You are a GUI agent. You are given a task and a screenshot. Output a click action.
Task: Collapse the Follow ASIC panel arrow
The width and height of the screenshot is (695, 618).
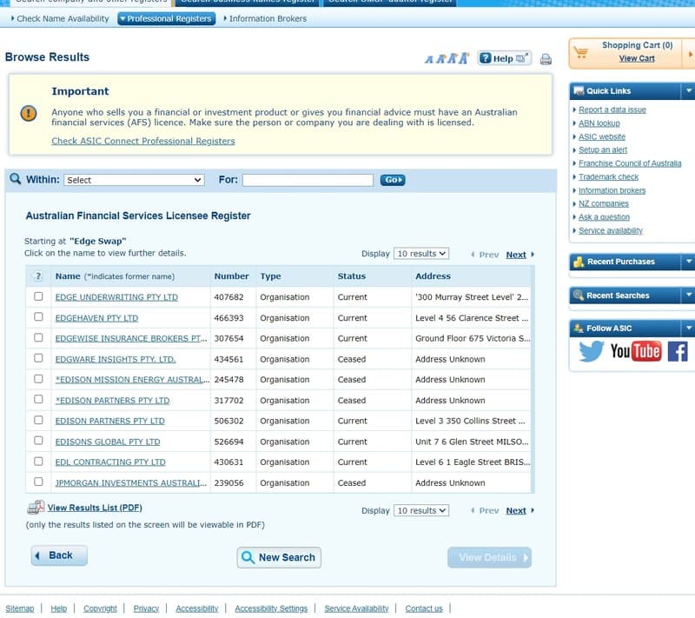point(688,328)
